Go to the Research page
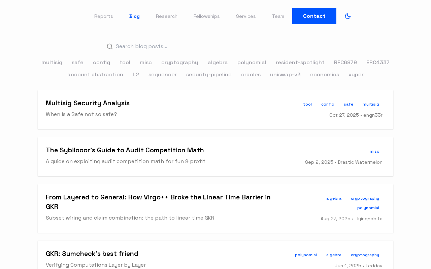 pyautogui.click(x=167, y=16)
